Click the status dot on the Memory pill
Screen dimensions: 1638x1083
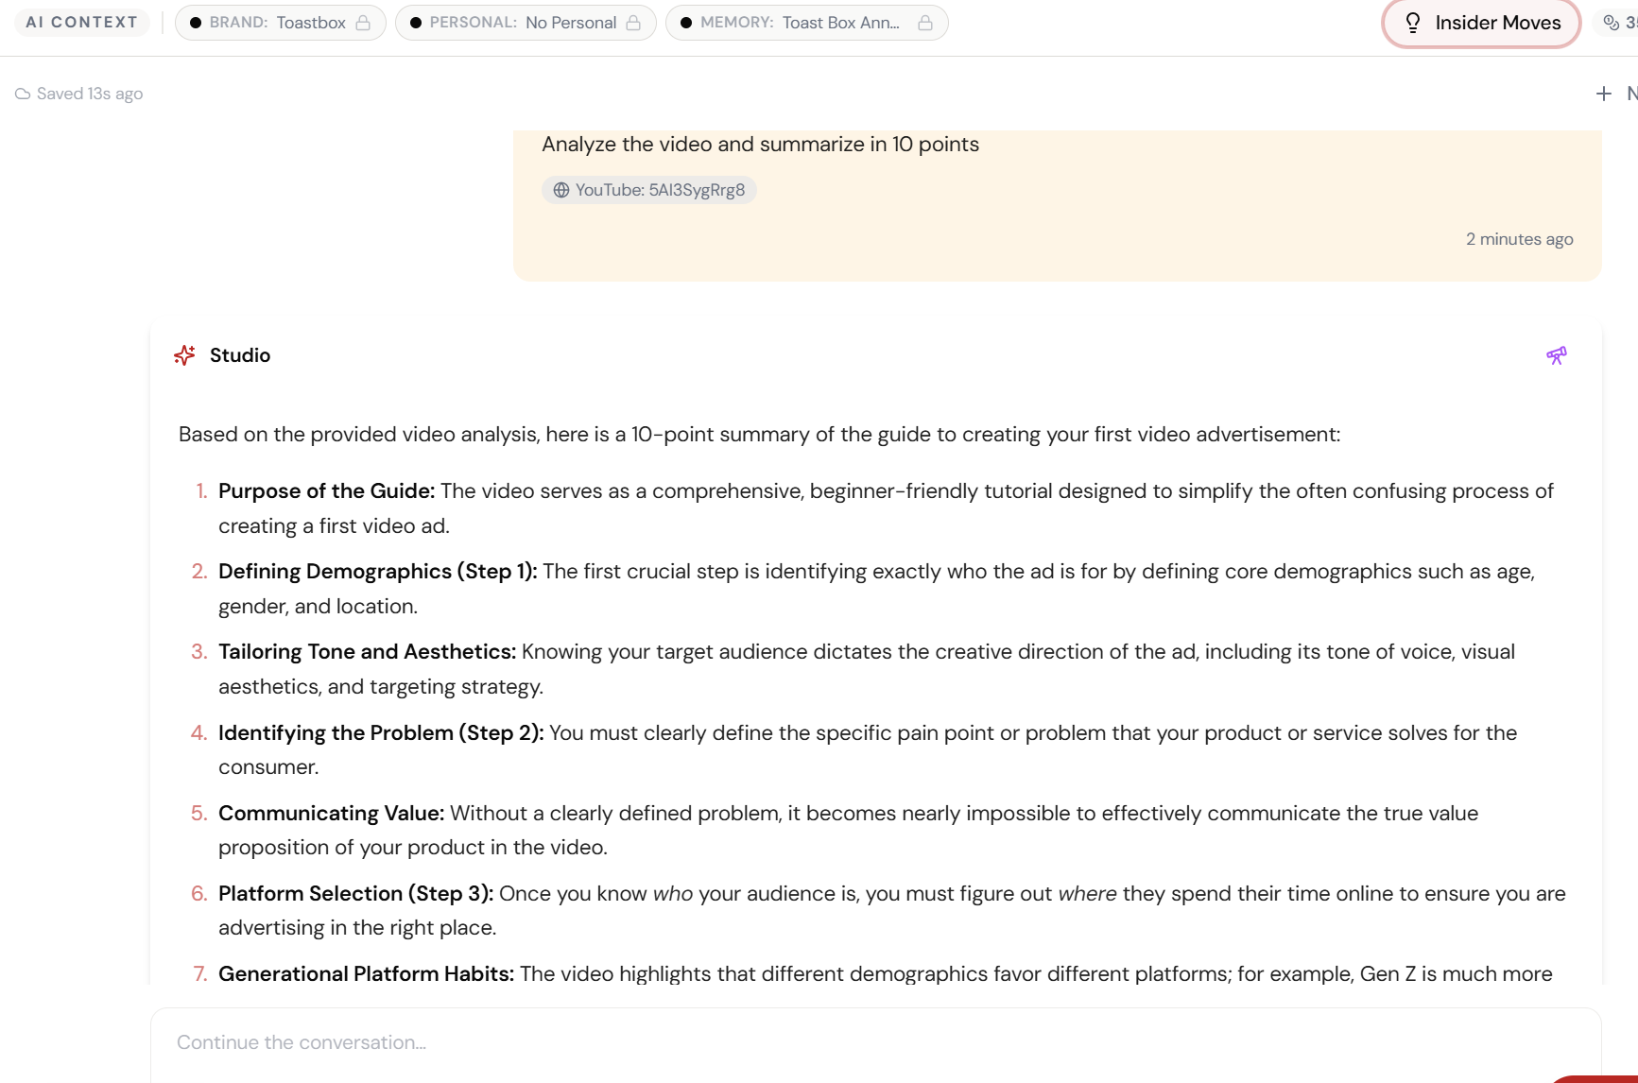coord(687,23)
